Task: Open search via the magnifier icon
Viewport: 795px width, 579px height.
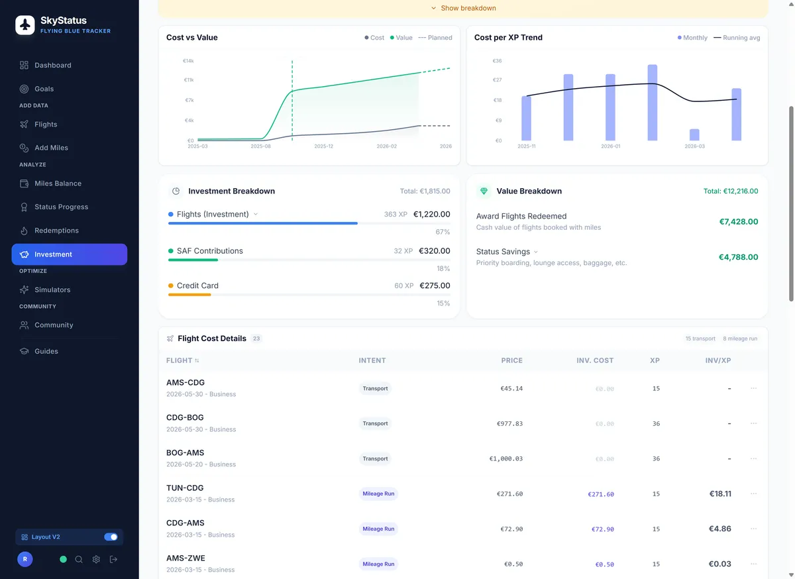Action: coord(79,559)
